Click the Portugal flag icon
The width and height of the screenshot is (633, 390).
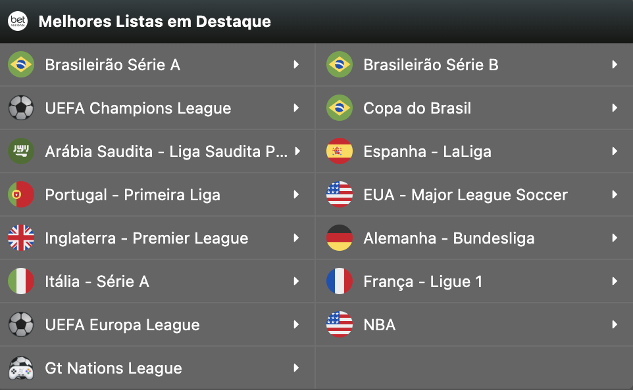(x=21, y=194)
